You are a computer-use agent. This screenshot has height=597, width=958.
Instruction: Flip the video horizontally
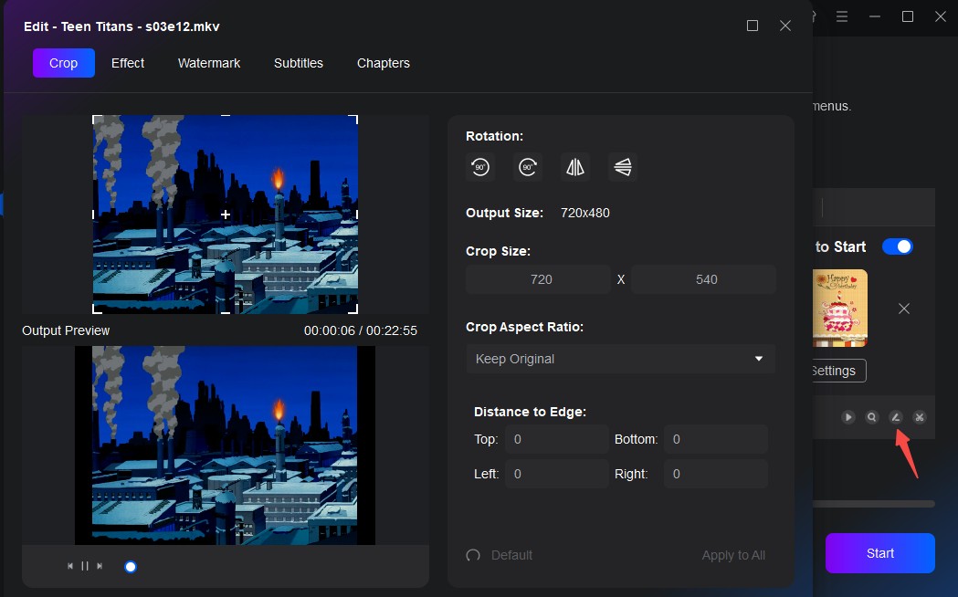(575, 167)
